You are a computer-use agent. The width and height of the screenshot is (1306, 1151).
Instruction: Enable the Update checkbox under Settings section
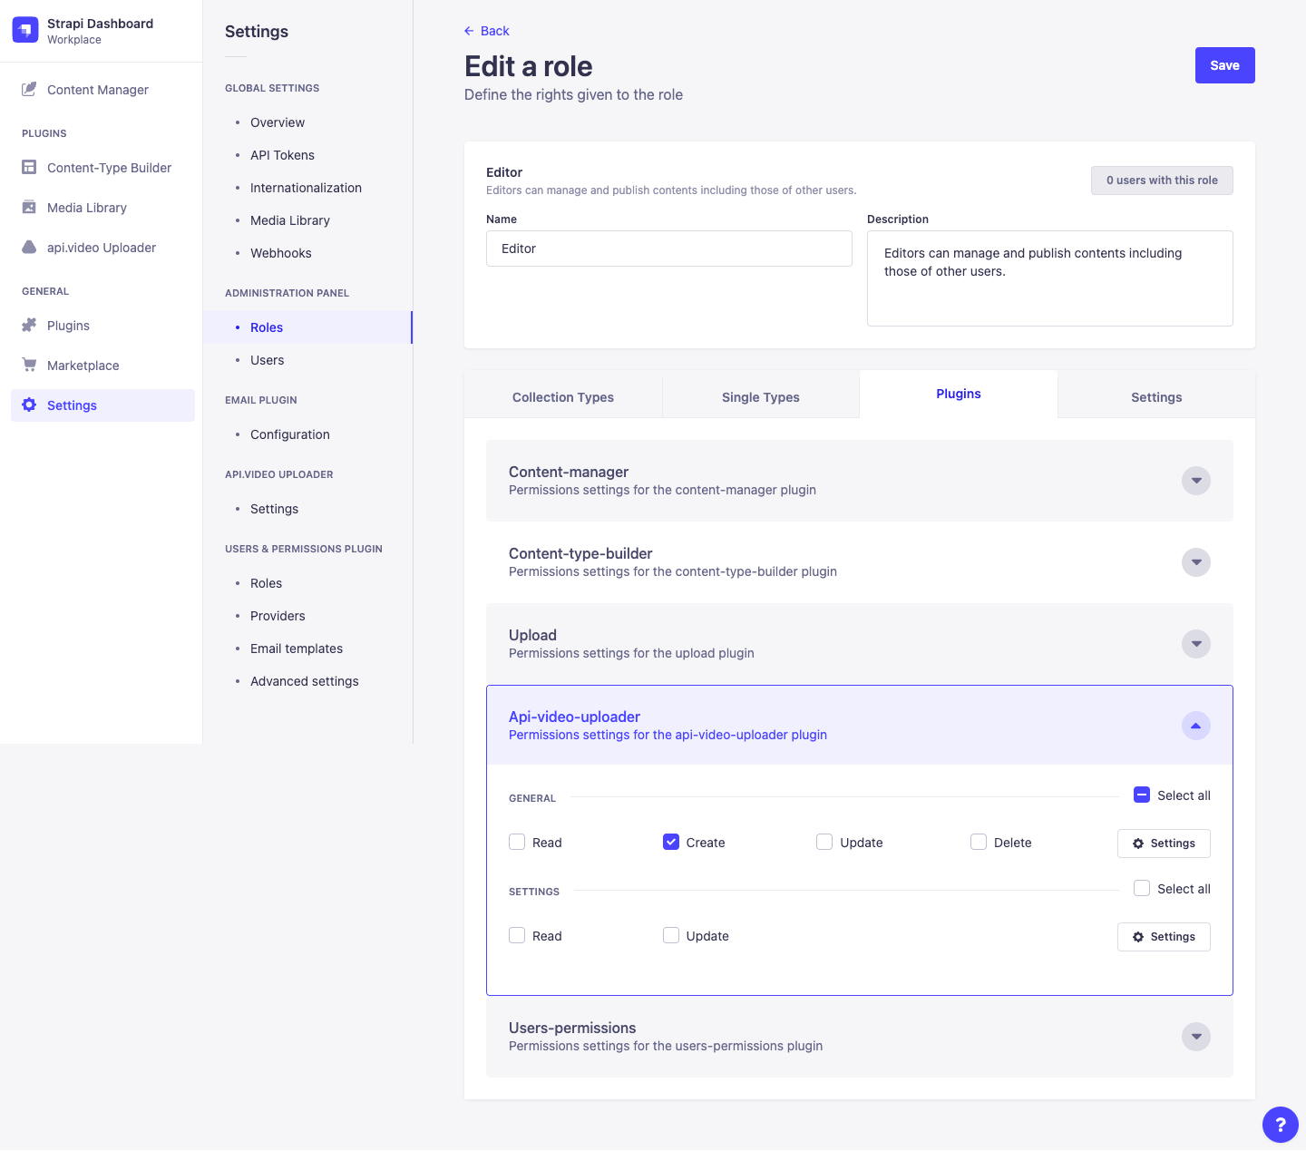click(671, 935)
